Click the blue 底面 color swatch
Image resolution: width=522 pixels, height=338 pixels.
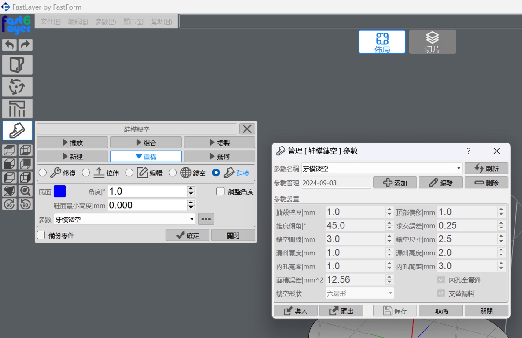click(59, 191)
